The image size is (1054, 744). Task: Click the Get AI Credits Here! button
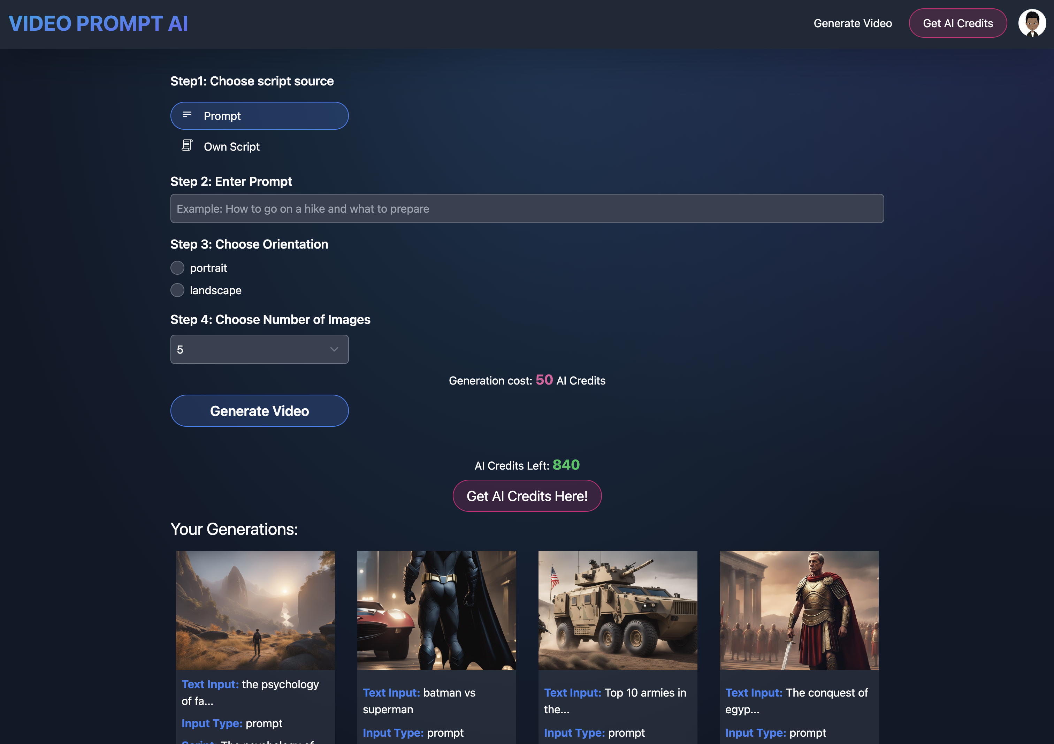[527, 496]
